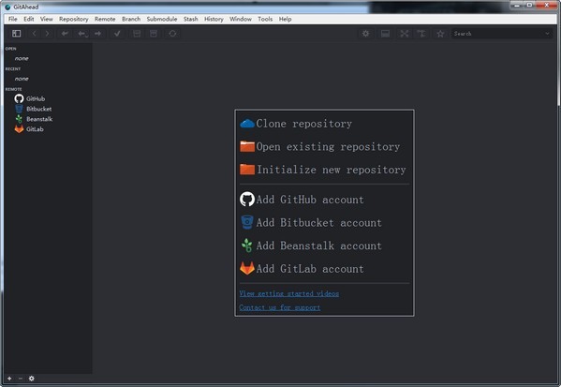Click the blue cloud Clone repository icon
This screenshot has height=387, width=561.
(247, 124)
